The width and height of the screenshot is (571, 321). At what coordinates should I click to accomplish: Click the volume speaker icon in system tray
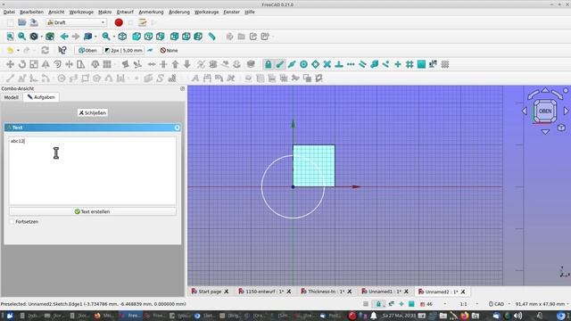coord(517,316)
